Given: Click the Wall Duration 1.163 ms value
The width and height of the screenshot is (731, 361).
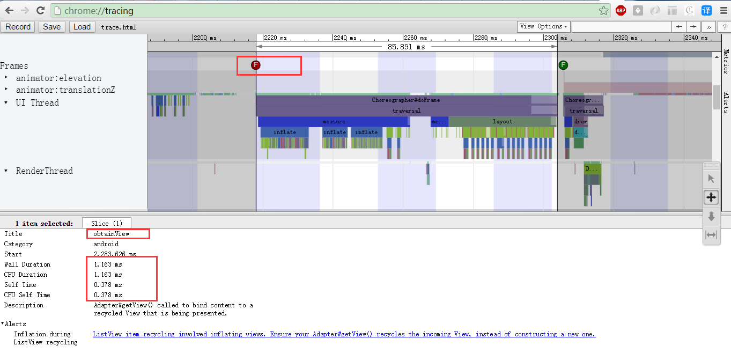Looking at the screenshot, I should point(108,264).
